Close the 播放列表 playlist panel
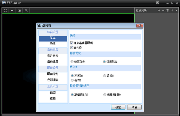The width and height of the screenshot is (180, 116). pyautogui.click(x=176, y=10)
